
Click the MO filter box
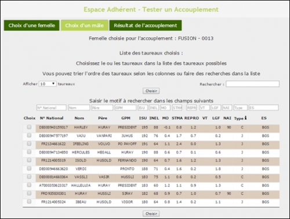(x=165, y=108)
